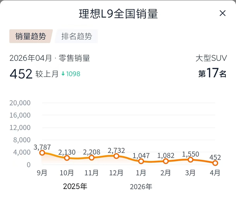236x199 pixels.
Task: Click the 2026年04月 · 零售销量 heading
Action: tap(50, 58)
